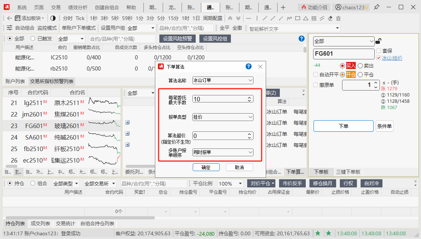Click the back arrow in the toolbar
This screenshot has height=239, width=421.
point(9,18)
